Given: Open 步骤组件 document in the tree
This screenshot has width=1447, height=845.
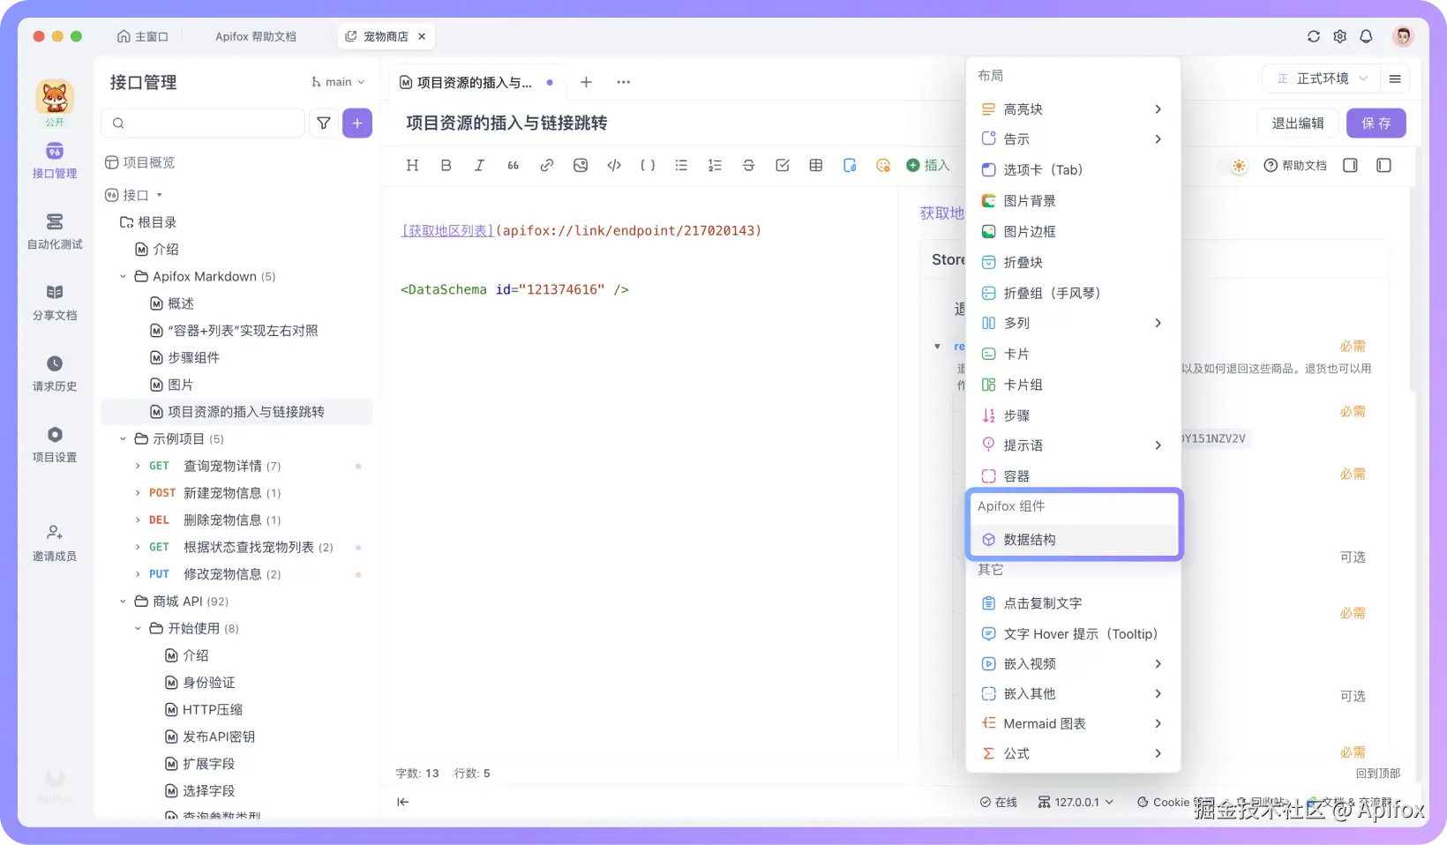Looking at the screenshot, I should coord(194,357).
